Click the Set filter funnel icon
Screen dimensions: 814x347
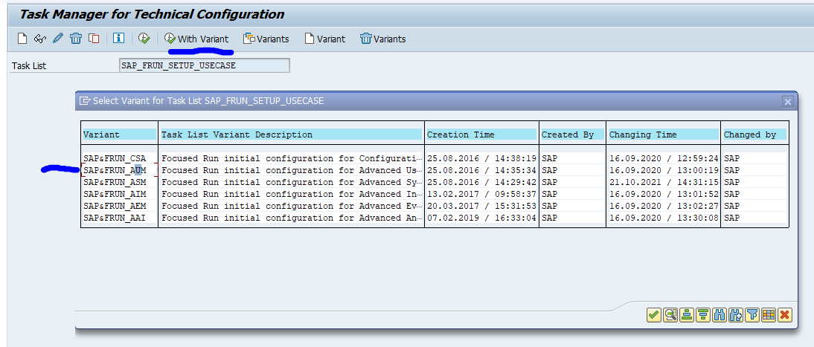point(751,314)
